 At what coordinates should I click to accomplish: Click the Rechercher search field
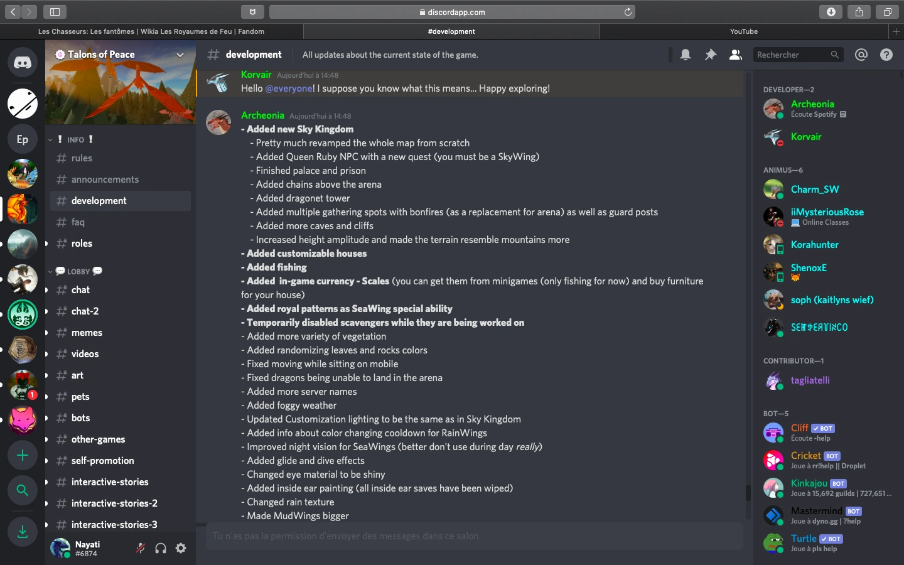(x=792, y=55)
